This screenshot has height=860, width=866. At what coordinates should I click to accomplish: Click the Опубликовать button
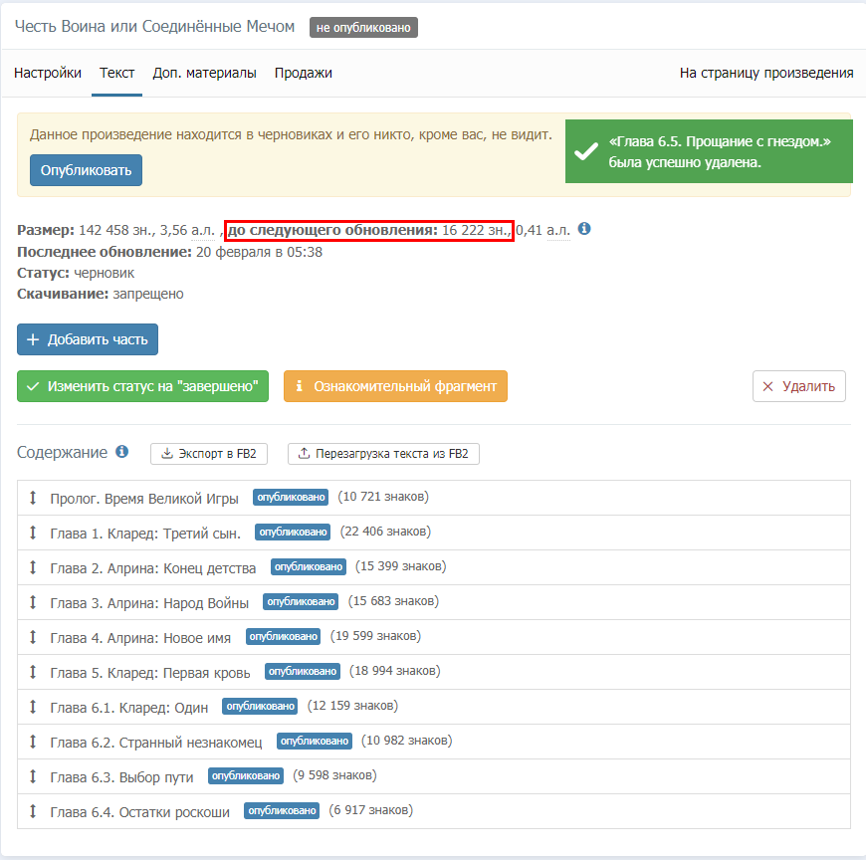click(87, 170)
